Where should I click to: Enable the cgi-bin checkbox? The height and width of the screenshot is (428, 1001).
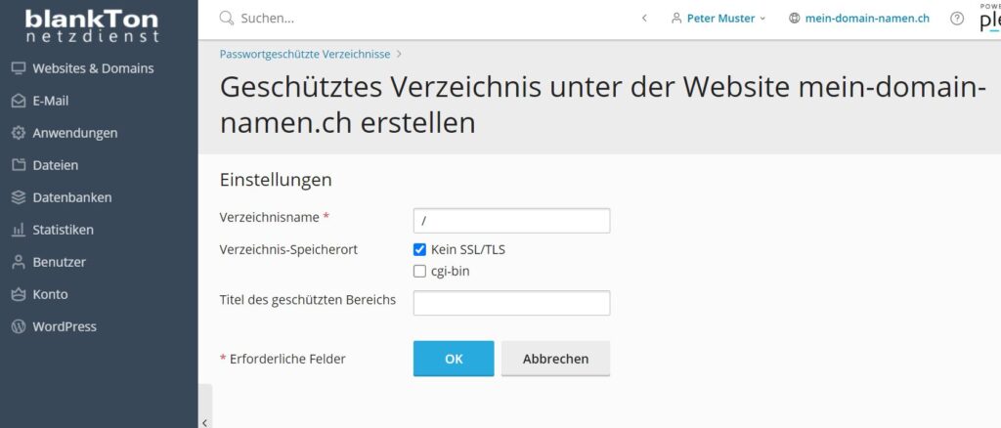click(x=420, y=272)
